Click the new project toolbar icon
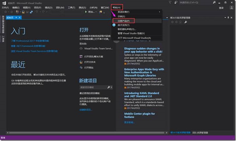Image resolution: width=236 pixels, height=141 pixels. (17, 12)
